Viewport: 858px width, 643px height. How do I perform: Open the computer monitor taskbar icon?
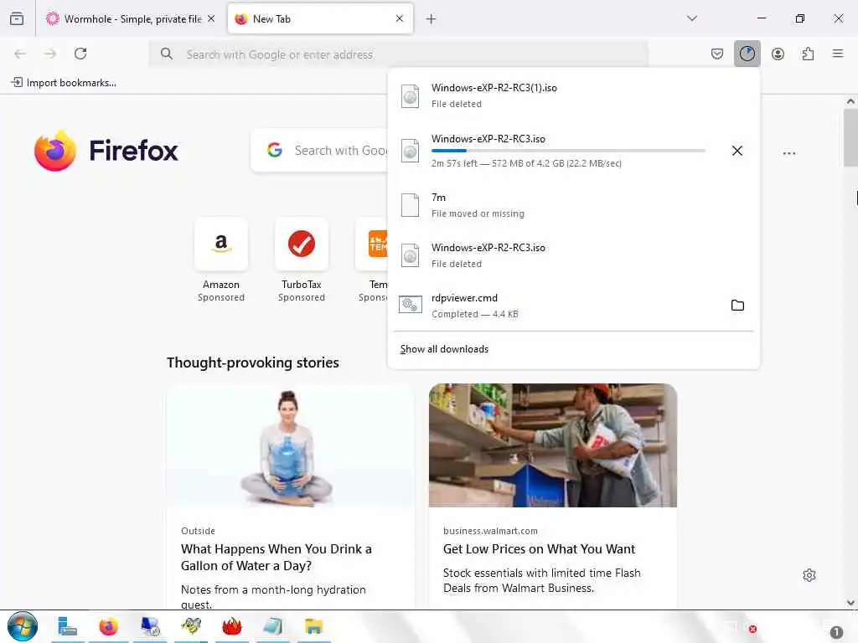[149, 626]
